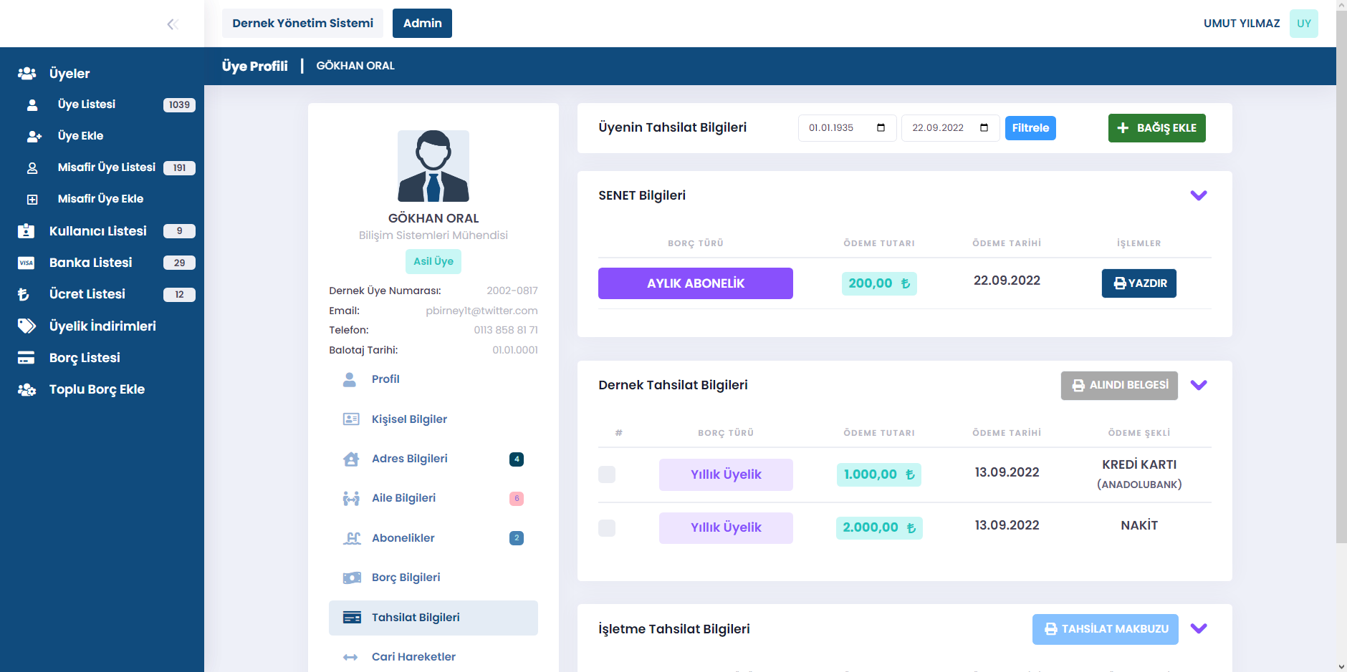Image resolution: width=1347 pixels, height=672 pixels.
Task: Collapse the İşletme Tahsilat Bilgileri chevron
Action: 1198,628
